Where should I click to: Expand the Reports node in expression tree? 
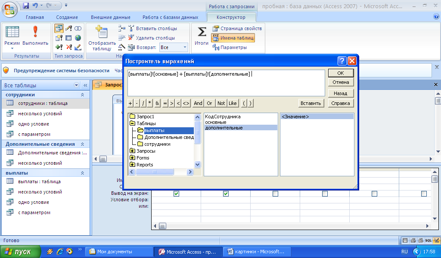(132, 165)
